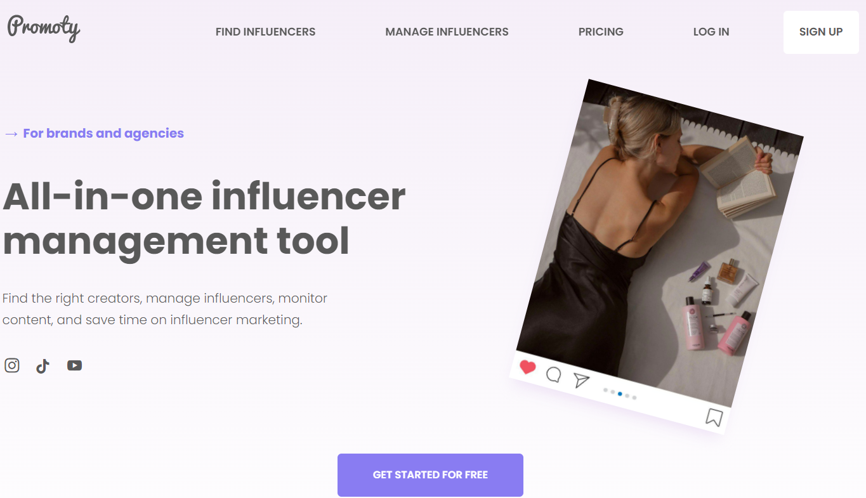
Task: Open the Log In page
Action: pos(711,32)
